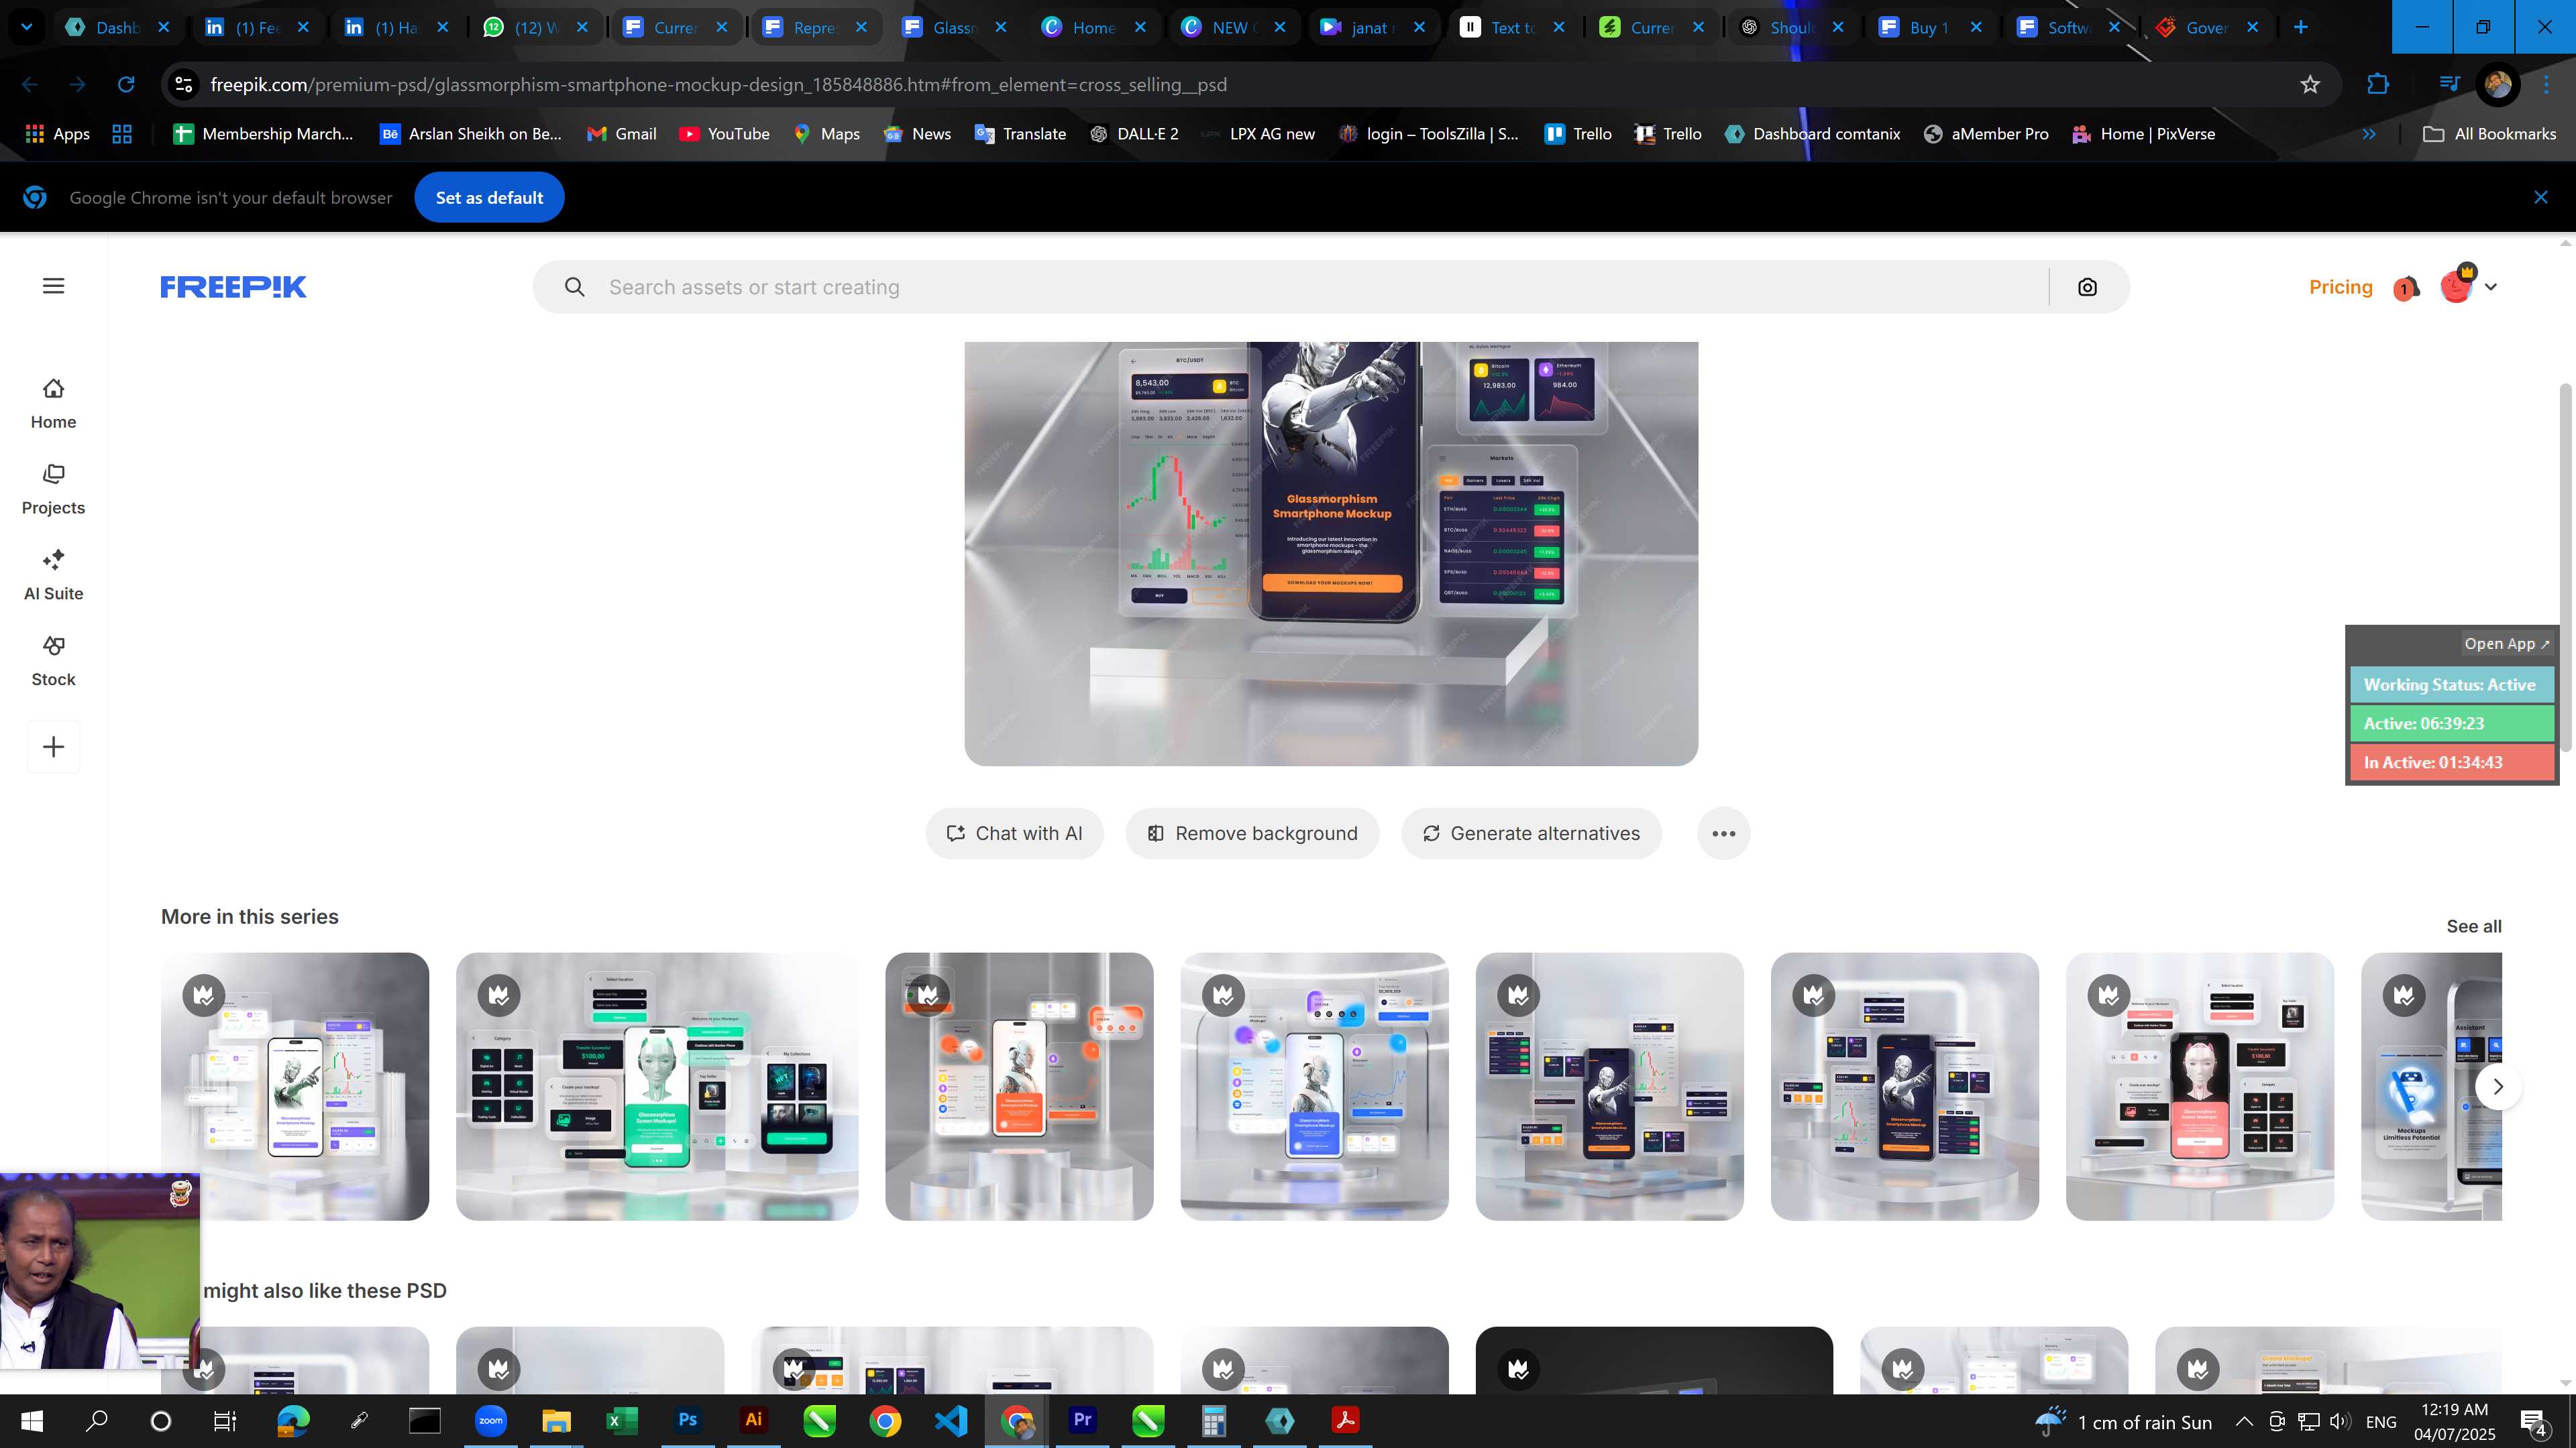This screenshot has width=2576, height=1448.
Task: Expand hidden bookmarks chevron
Action: click(x=2369, y=134)
